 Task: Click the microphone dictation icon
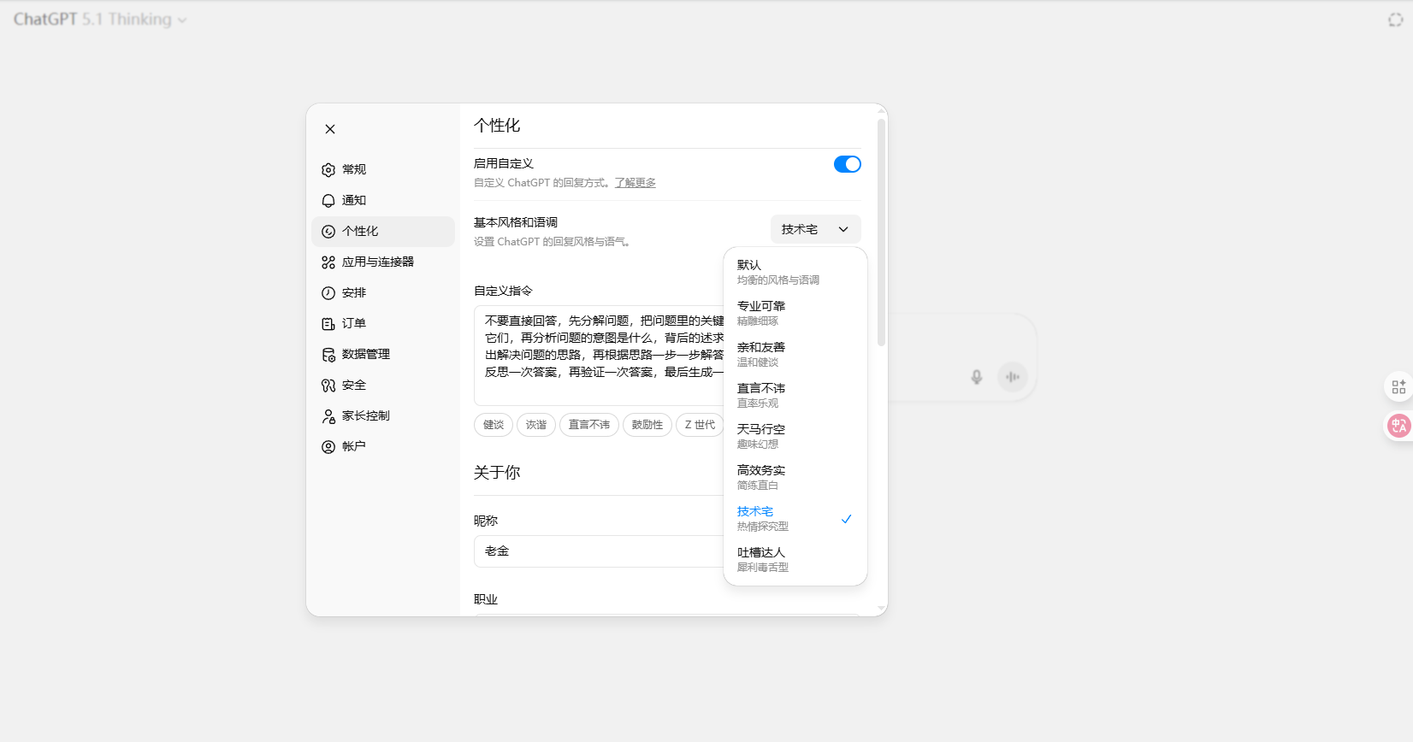(977, 377)
